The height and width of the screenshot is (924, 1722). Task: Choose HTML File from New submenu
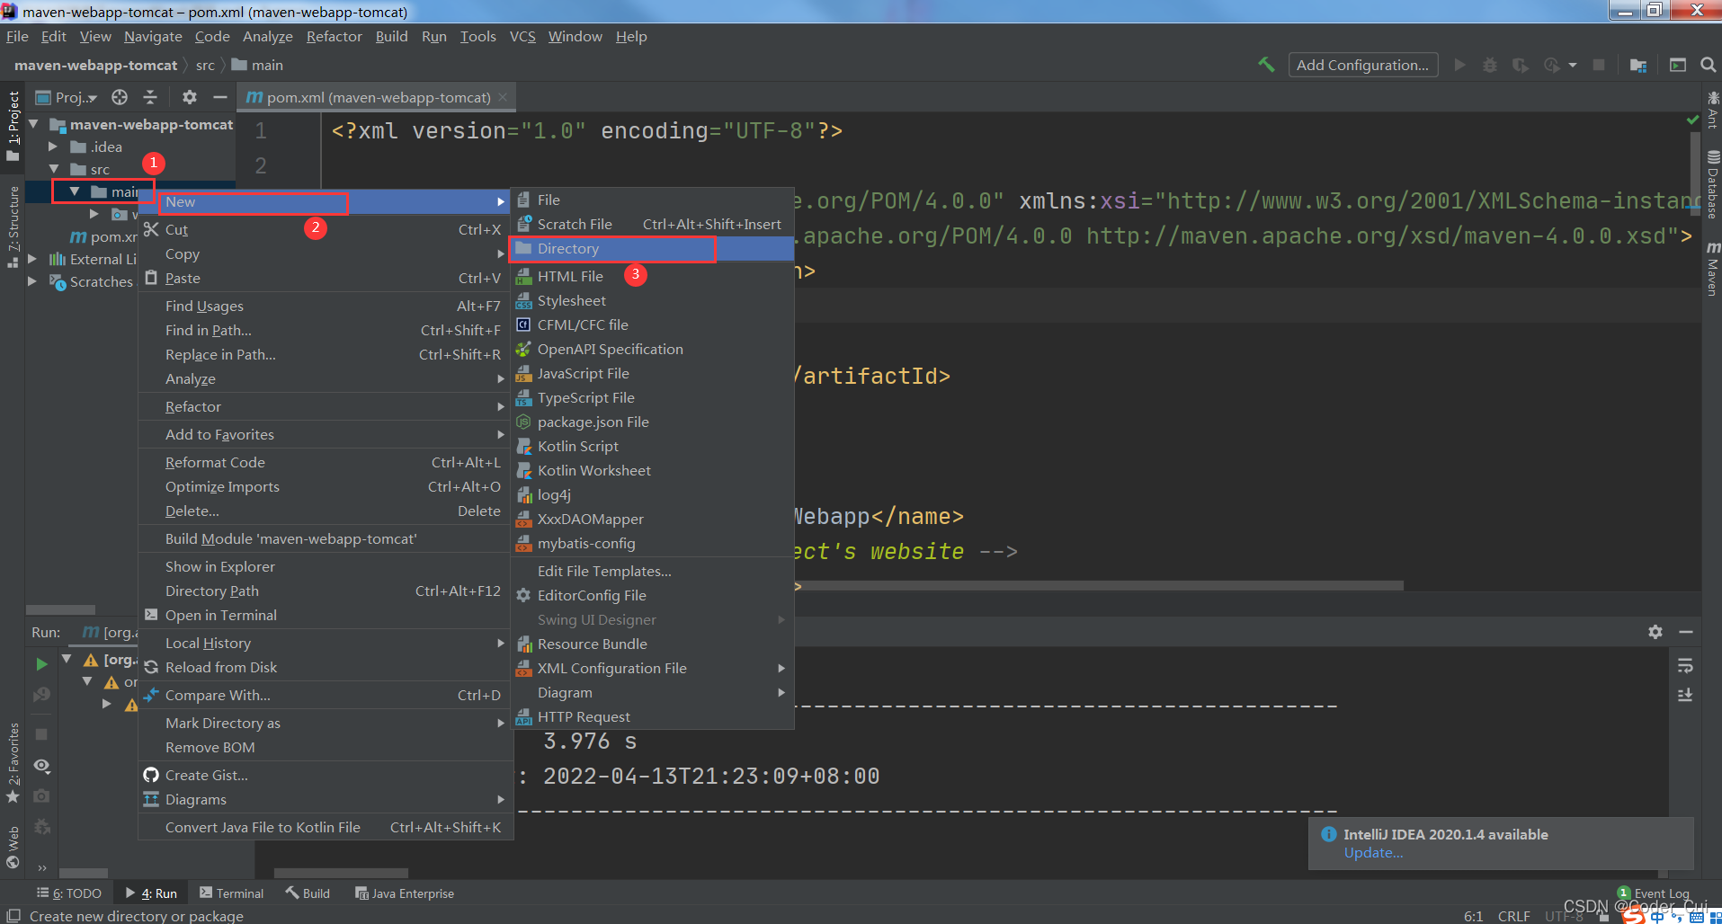[654, 276]
